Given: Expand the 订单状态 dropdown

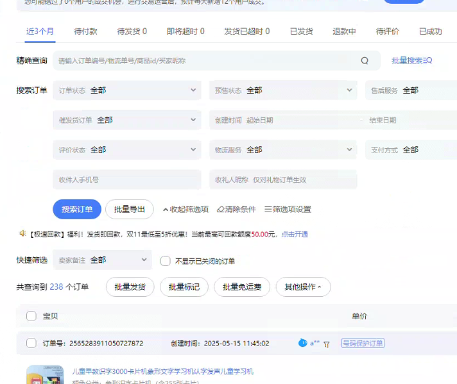Looking at the screenshot, I should click(x=127, y=90).
